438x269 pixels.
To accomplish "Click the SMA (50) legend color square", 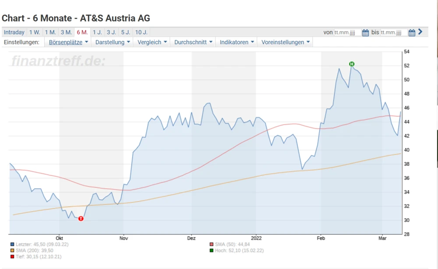I will pos(212,245).
